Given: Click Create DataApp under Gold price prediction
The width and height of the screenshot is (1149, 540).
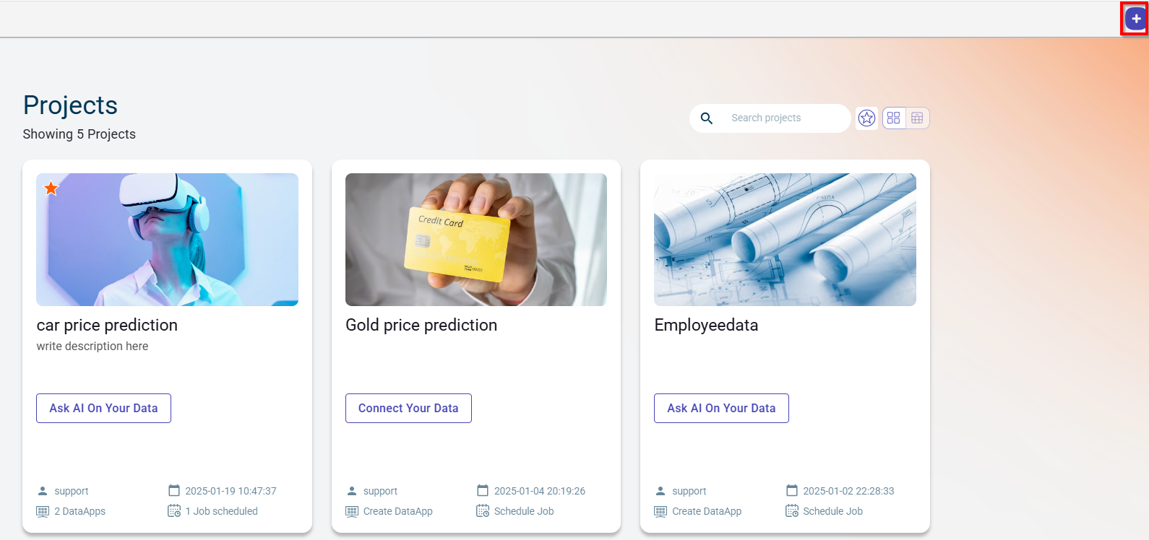Looking at the screenshot, I should click(397, 511).
